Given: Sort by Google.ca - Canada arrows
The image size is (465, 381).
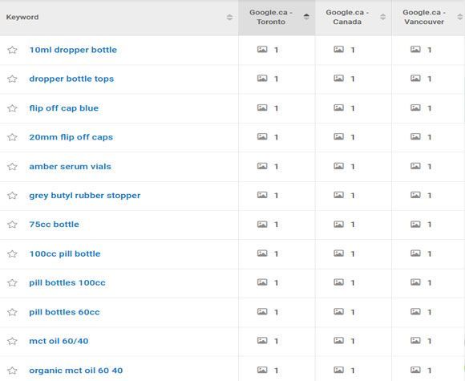Looking at the screenshot, I should pyautogui.click(x=383, y=17).
